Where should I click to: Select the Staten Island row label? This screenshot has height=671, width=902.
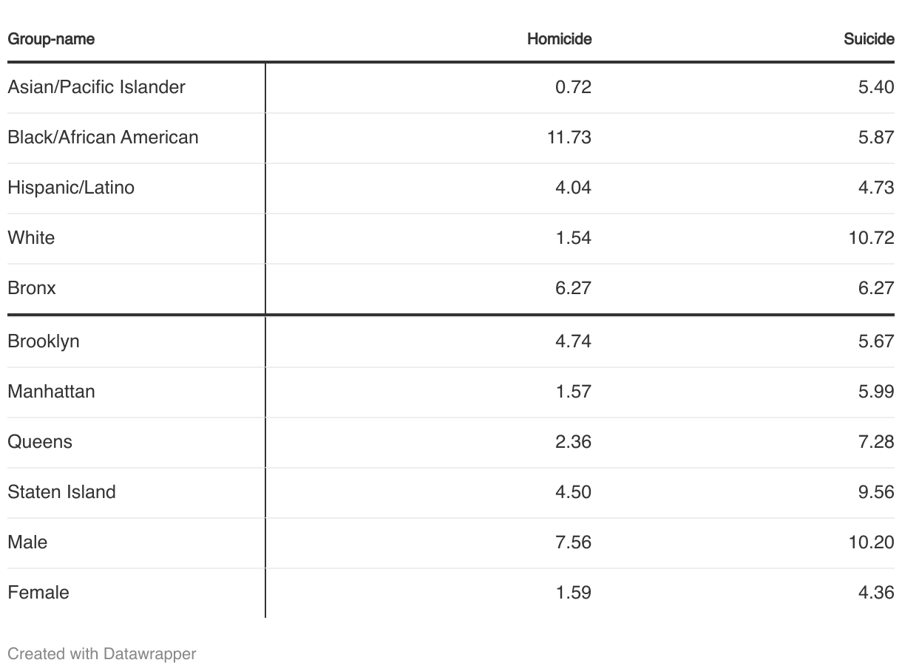point(62,492)
